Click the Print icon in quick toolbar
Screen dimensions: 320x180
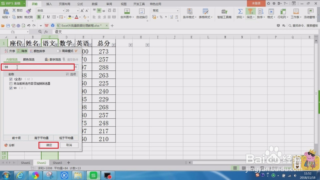click(x=18, y=26)
